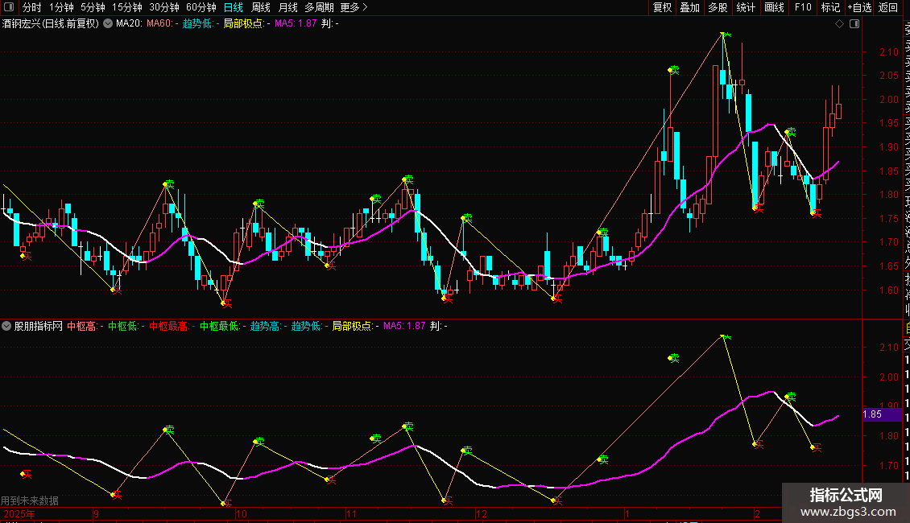Expand the main chart indicator dropdown arrow
Screen dimensions: 910x523
108,24
